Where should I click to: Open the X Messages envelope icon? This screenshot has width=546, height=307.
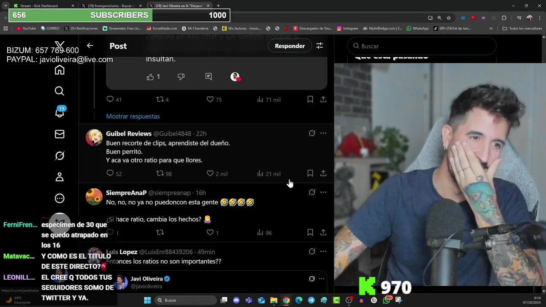point(60,134)
